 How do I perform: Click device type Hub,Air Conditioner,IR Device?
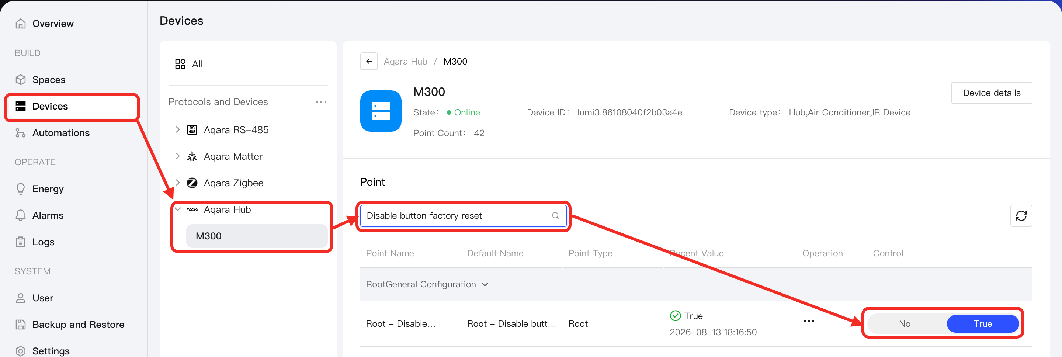(x=849, y=112)
